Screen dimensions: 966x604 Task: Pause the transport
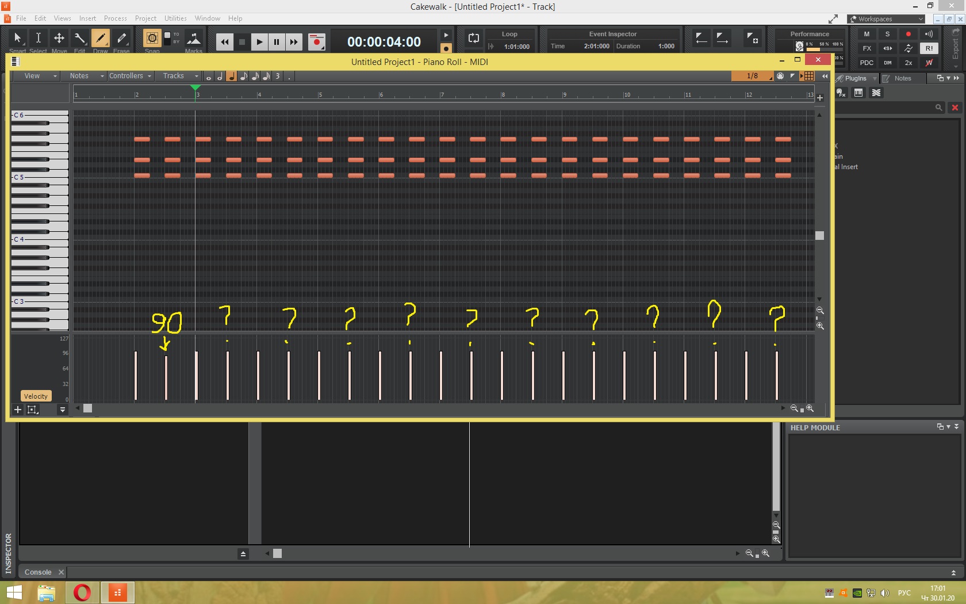(277, 42)
